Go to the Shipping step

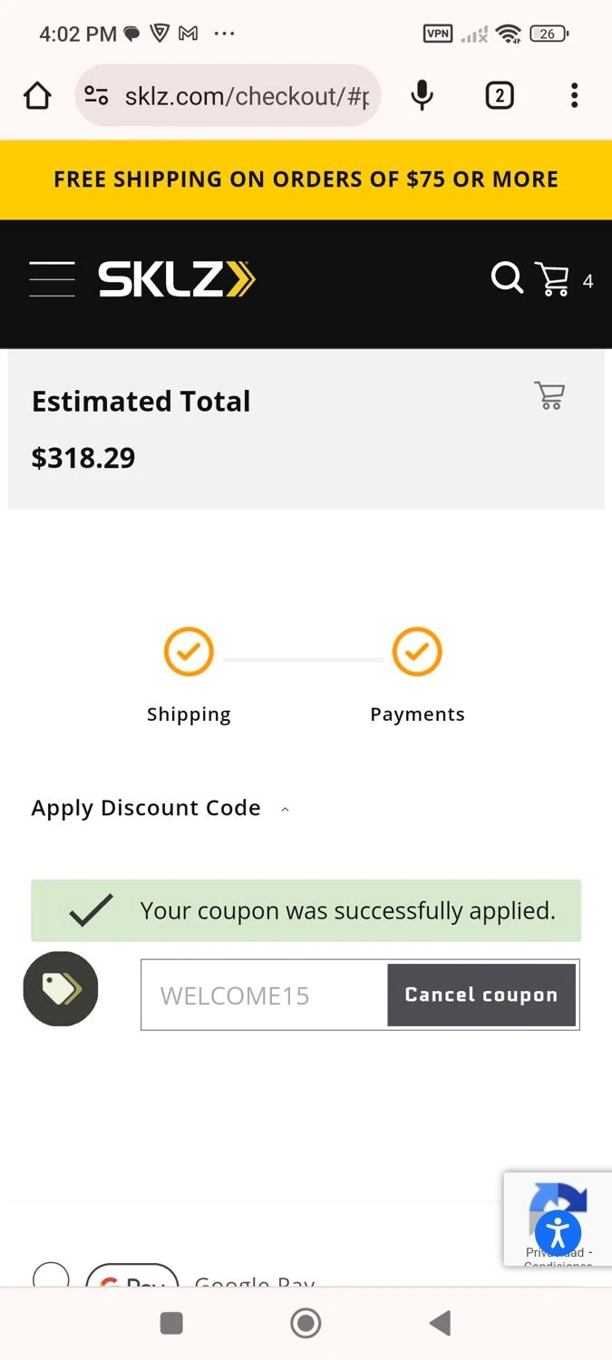click(x=189, y=675)
